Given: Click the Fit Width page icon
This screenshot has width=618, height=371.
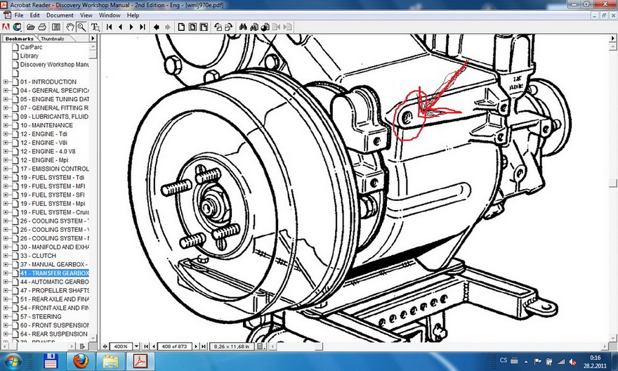Looking at the screenshot, I should [x=204, y=27].
